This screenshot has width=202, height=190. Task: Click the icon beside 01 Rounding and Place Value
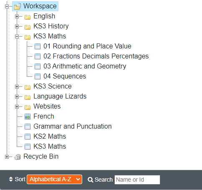(38, 46)
